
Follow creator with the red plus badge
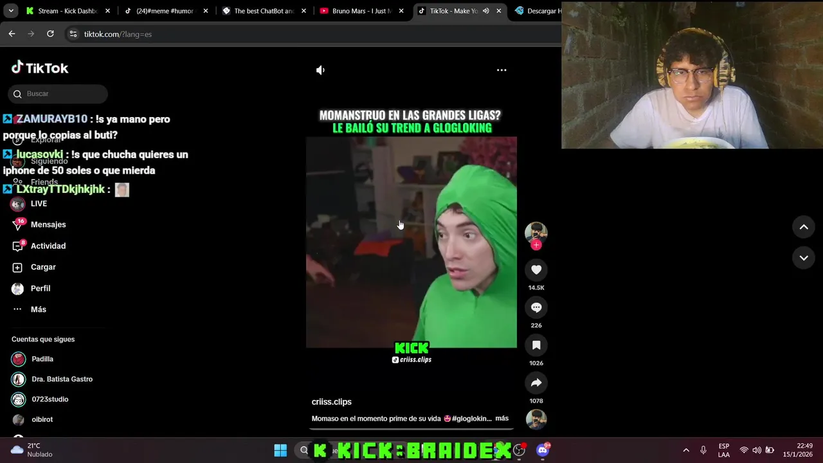pos(536,245)
